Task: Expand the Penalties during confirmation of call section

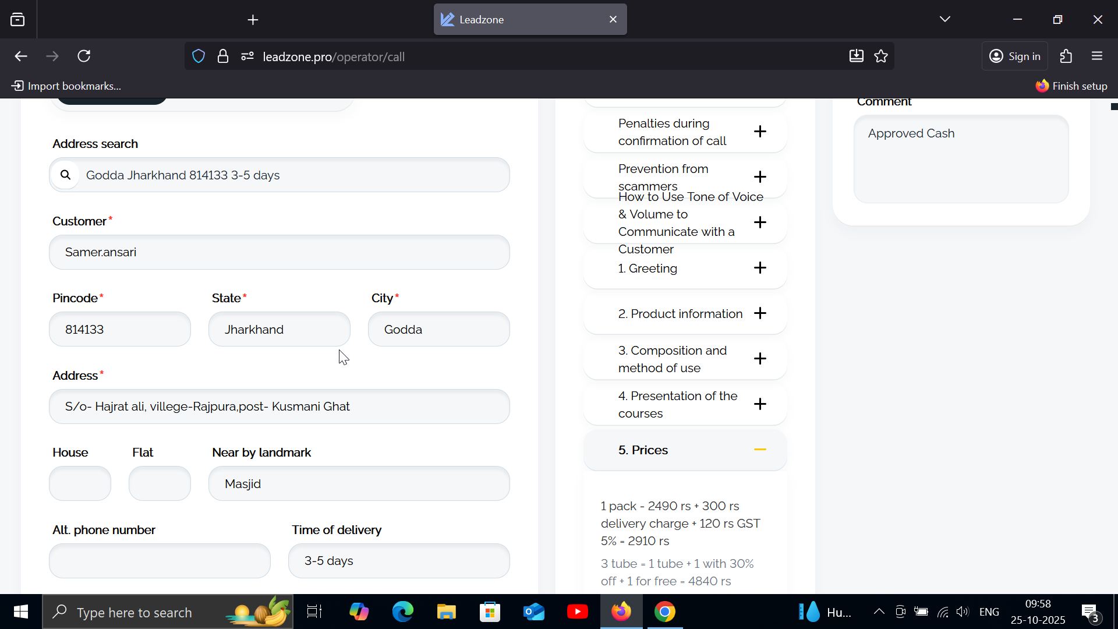Action: pyautogui.click(x=760, y=132)
